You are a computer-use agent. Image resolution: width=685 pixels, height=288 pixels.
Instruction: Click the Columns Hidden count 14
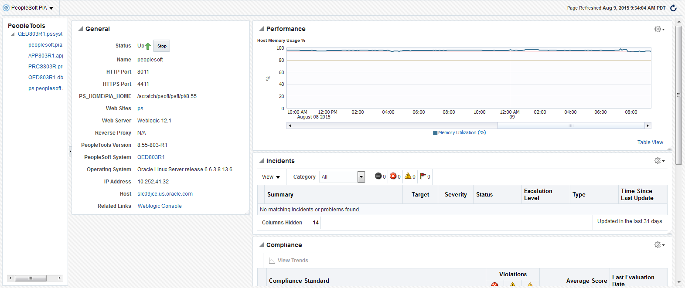pos(316,223)
